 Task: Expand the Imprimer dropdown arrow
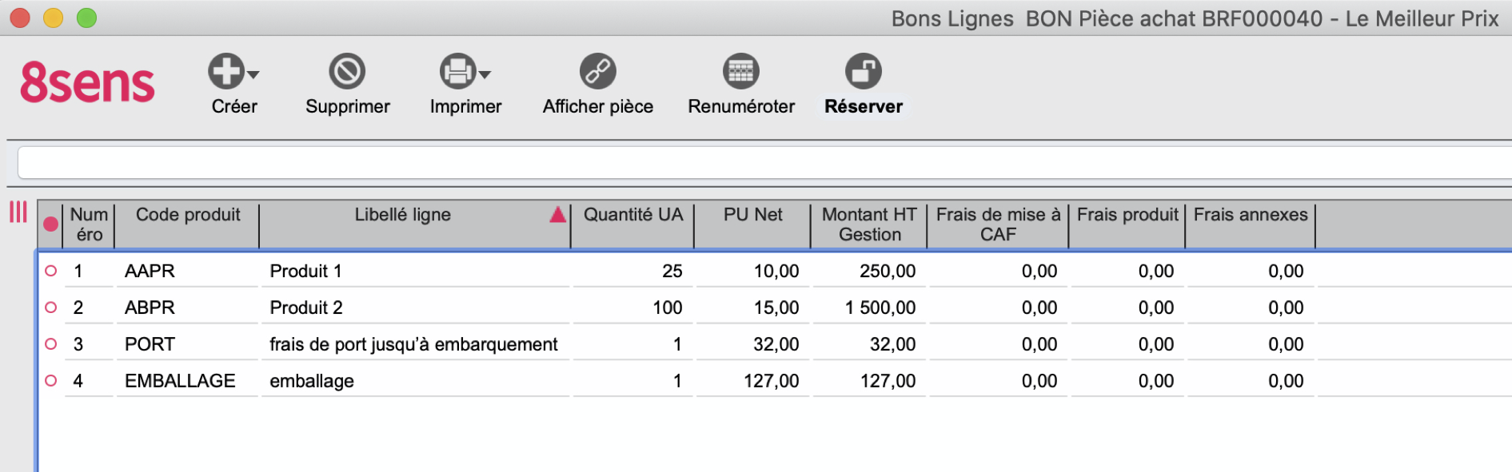[485, 74]
